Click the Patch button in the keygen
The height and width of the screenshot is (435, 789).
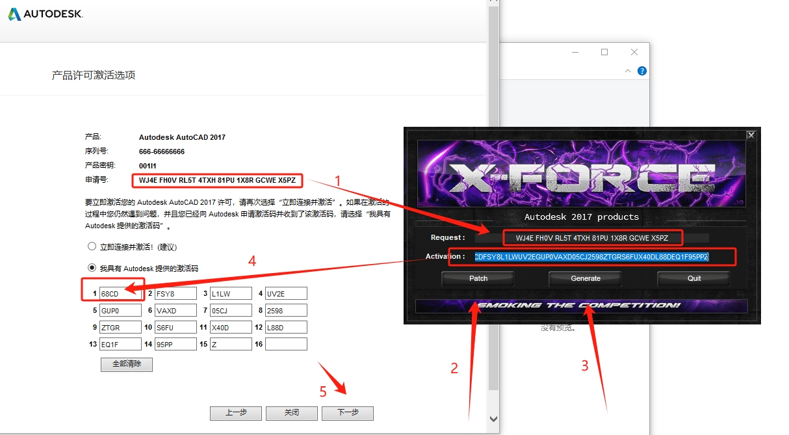tap(477, 278)
